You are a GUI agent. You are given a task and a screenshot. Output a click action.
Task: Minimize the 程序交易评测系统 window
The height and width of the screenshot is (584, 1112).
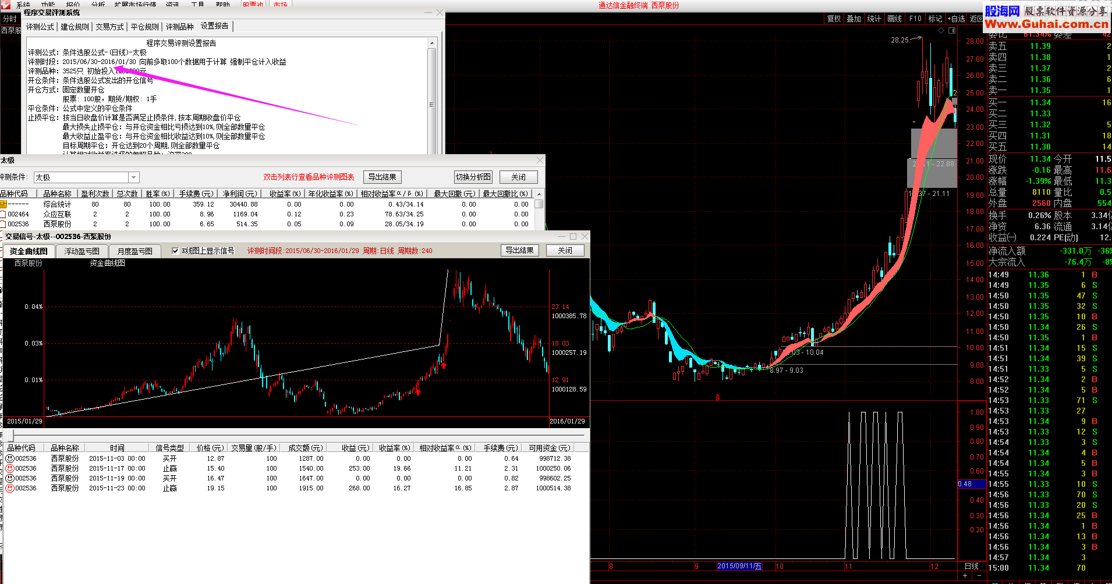point(428,12)
